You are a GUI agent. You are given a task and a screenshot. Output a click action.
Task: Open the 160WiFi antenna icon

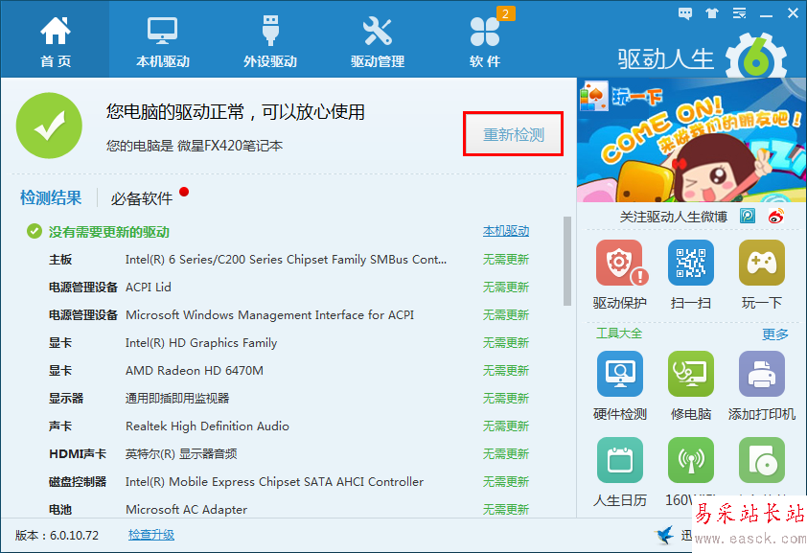click(x=691, y=460)
